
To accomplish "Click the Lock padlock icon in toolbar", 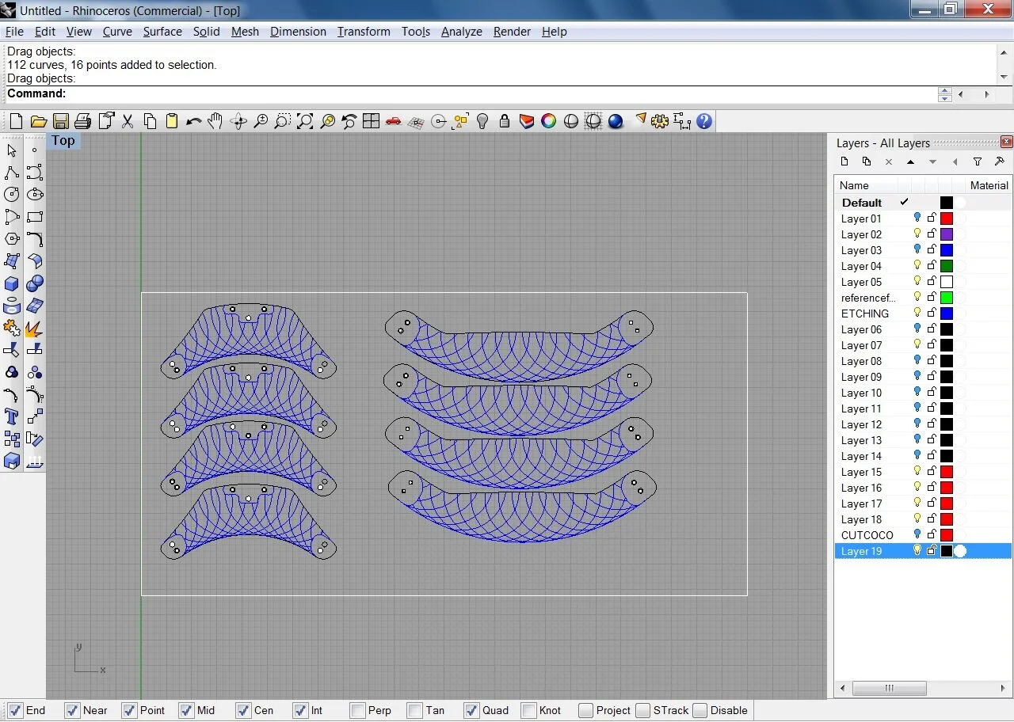I will [505, 121].
